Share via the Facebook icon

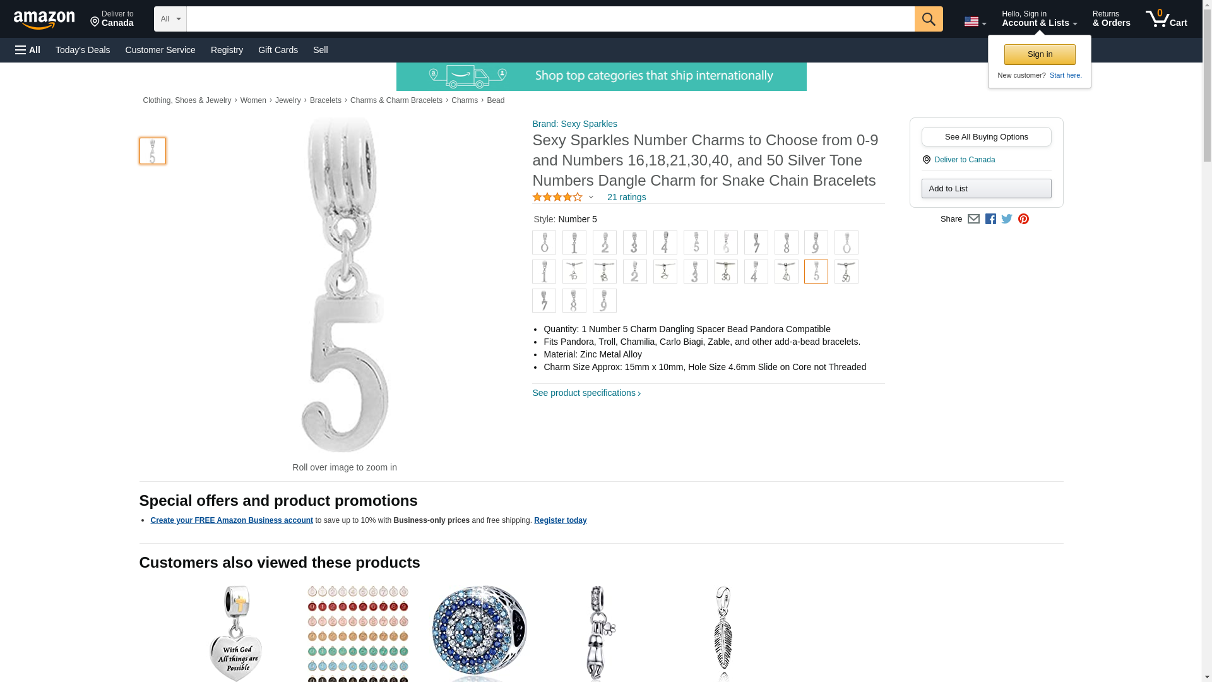990,219
